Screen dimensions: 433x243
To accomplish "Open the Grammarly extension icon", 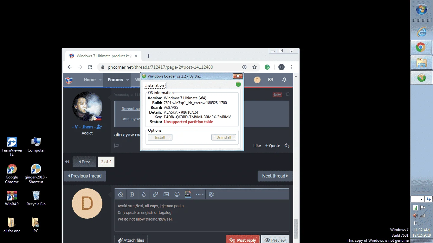I will coord(267,67).
